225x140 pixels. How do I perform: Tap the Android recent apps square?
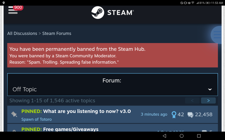coord(199,136)
